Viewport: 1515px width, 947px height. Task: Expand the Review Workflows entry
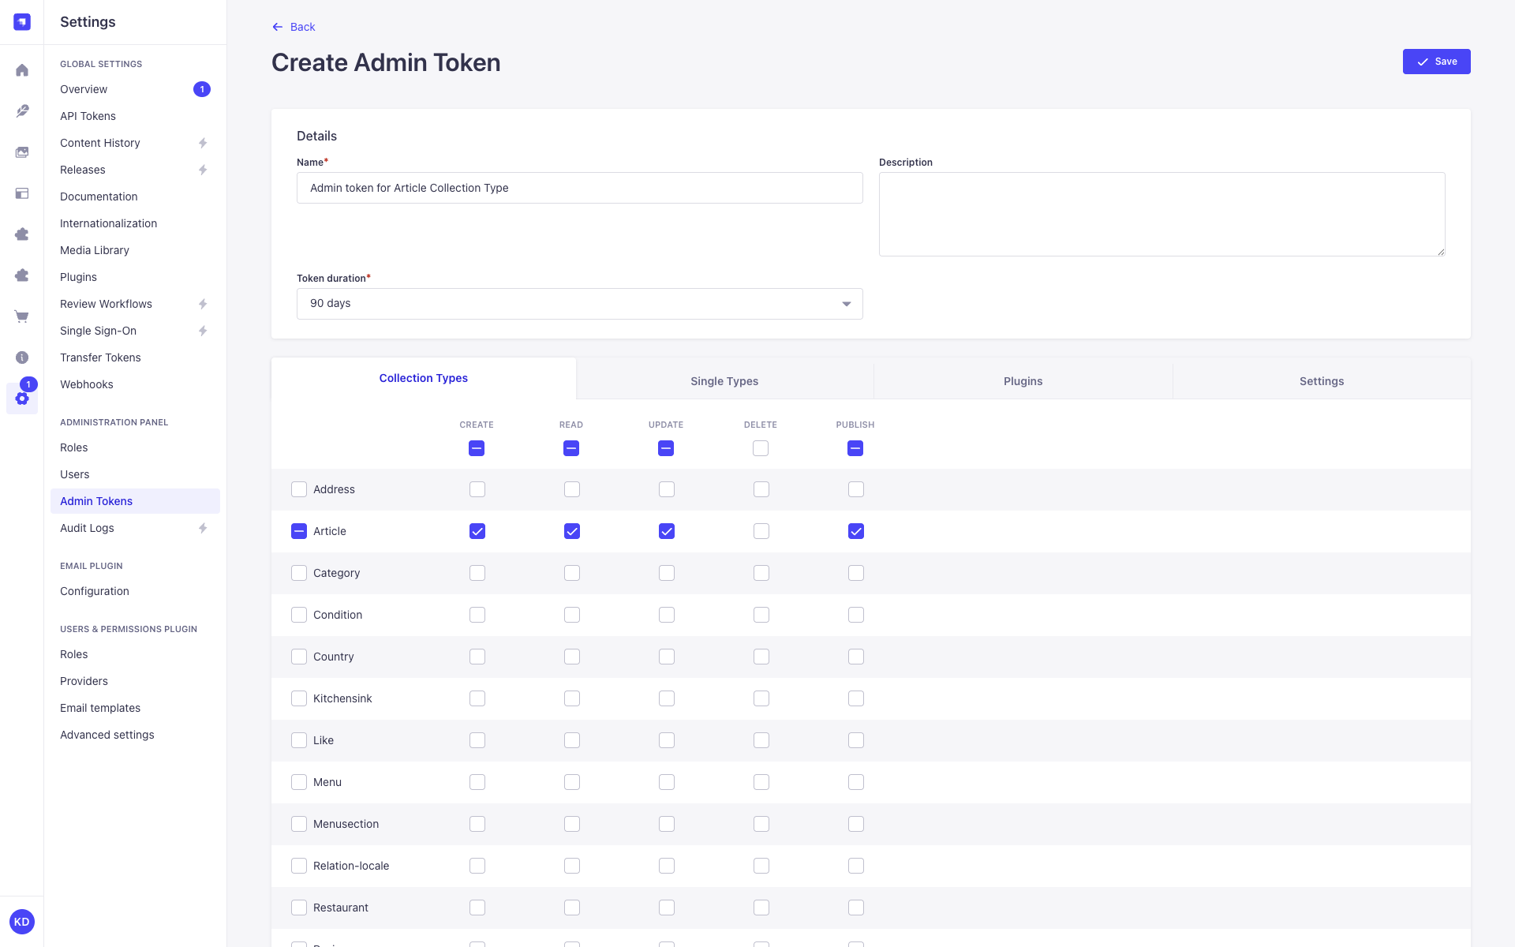click(x=203, y=304)
